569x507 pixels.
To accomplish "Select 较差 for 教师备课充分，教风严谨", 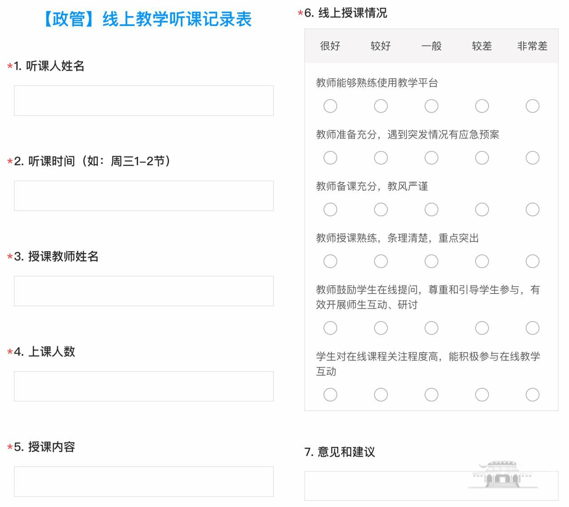I will (482, 210).
